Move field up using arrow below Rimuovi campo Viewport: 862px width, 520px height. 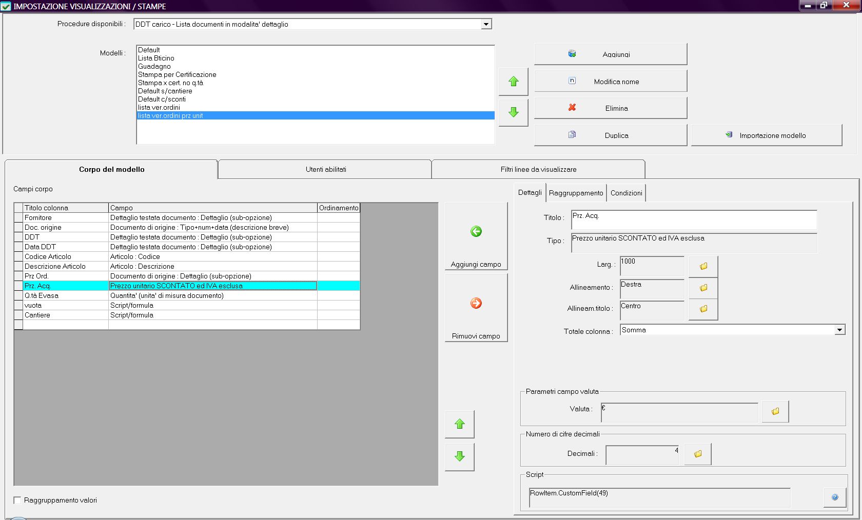[460, 424]
